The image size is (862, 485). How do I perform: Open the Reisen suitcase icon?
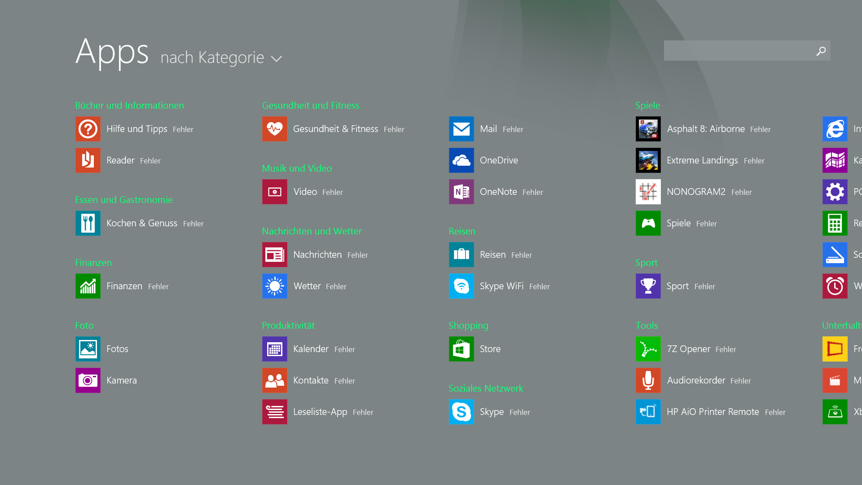click(461, 255)
